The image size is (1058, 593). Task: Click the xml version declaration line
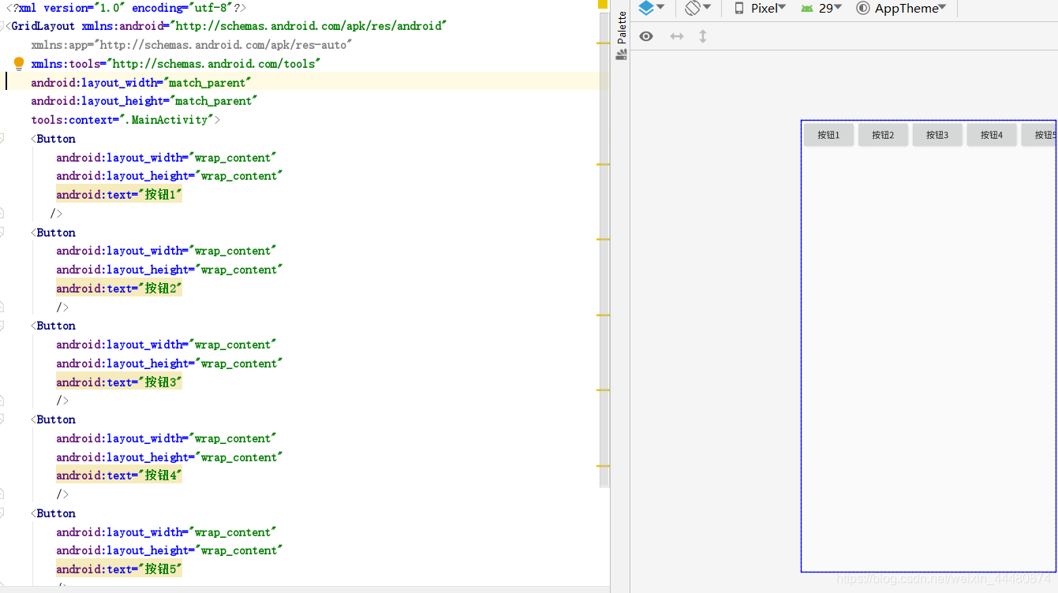(x=126, y=7)
